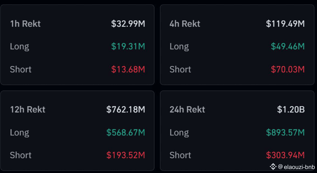This screenshot has width=317, height=173.
Task: Click the $762.18M 12h total value
Action: (126, 109)
